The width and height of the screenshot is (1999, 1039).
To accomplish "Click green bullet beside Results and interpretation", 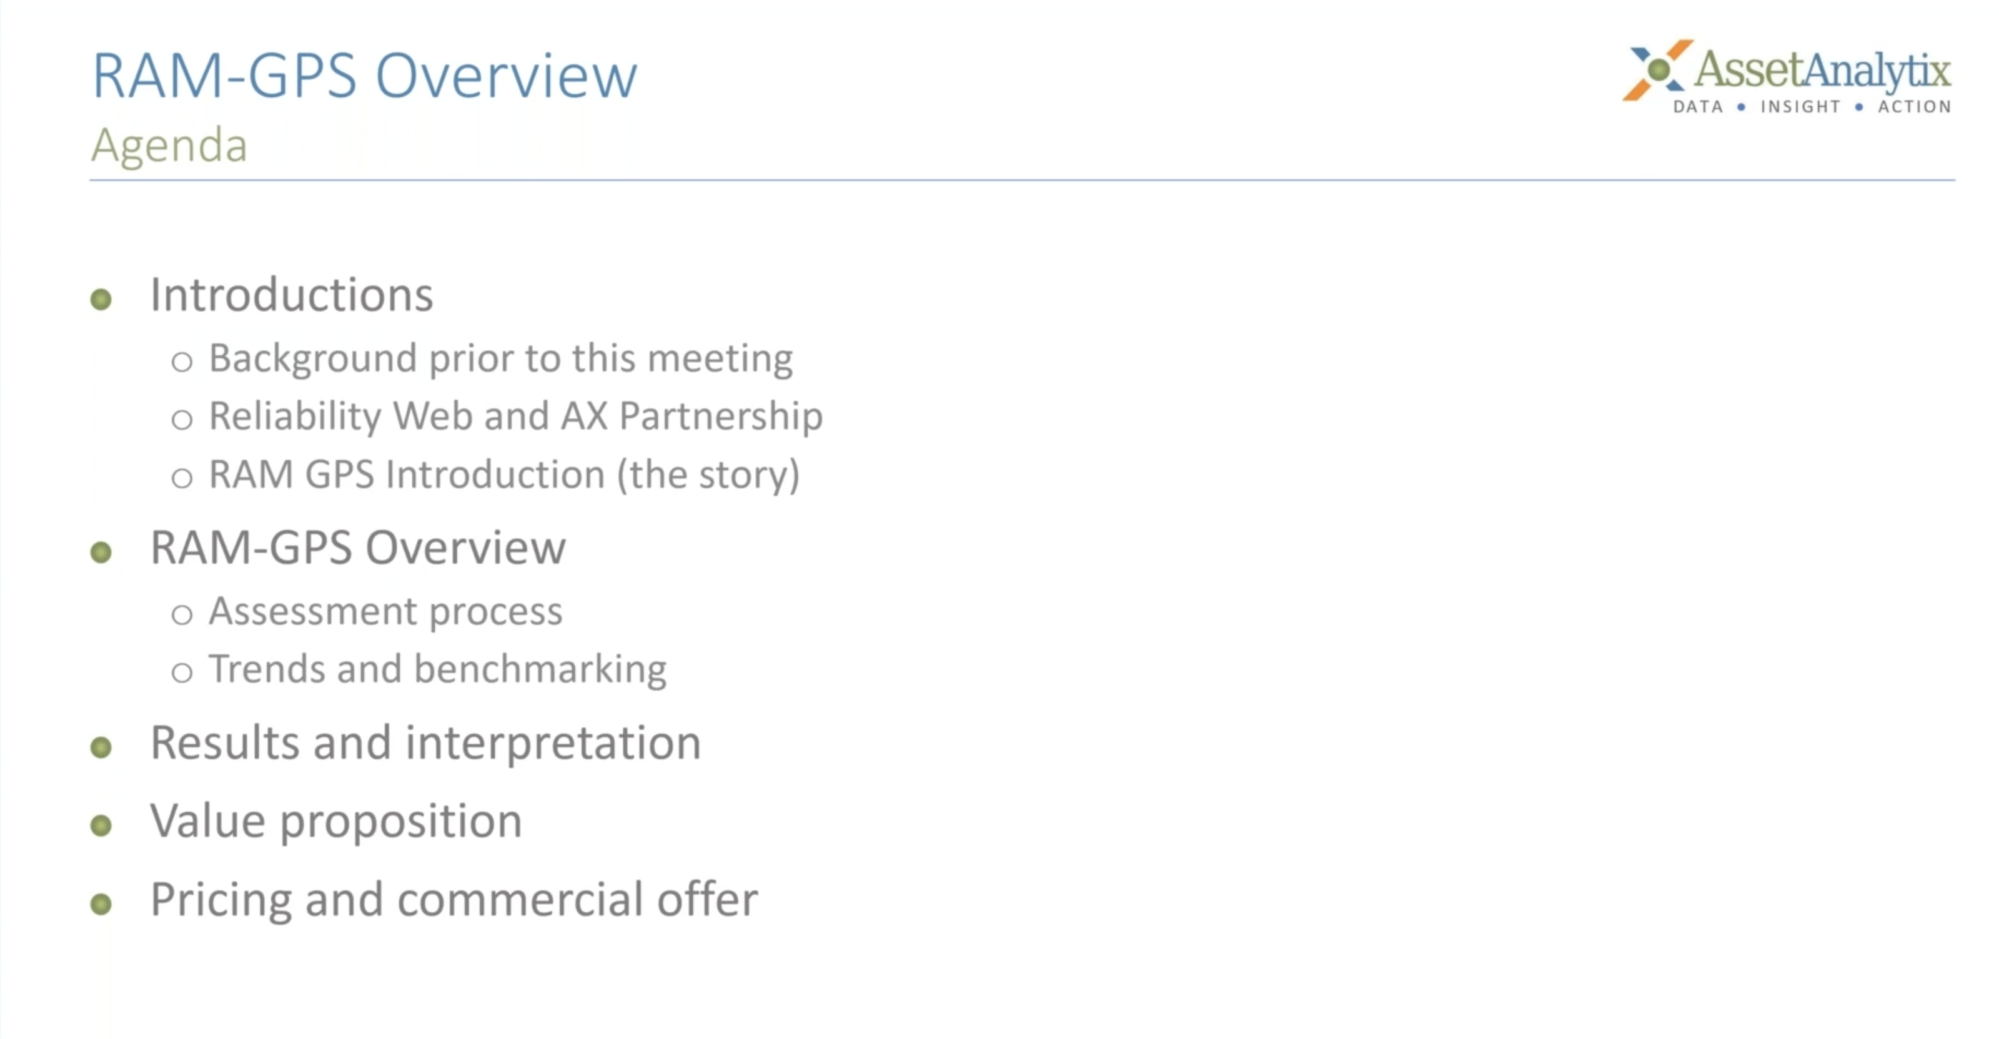I will click(101, 747).
